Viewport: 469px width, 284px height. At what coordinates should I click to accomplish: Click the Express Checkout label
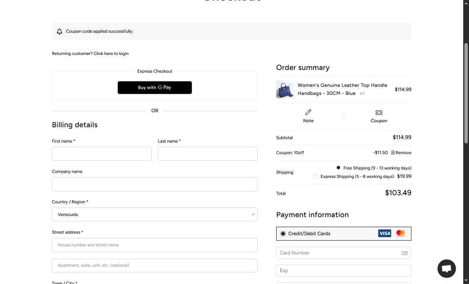click(x=155, y=71)
